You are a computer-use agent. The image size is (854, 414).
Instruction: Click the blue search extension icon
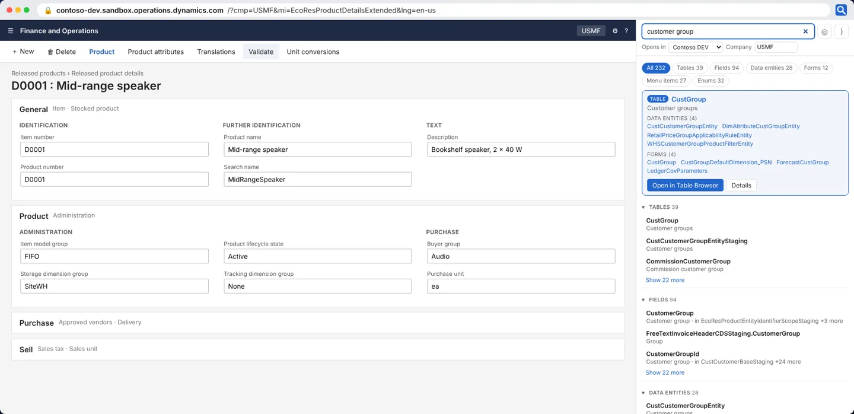[841, 10]
